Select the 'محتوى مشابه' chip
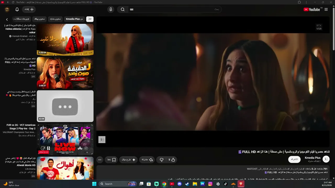This screenshot has height=188, width=335. point(55,19)
